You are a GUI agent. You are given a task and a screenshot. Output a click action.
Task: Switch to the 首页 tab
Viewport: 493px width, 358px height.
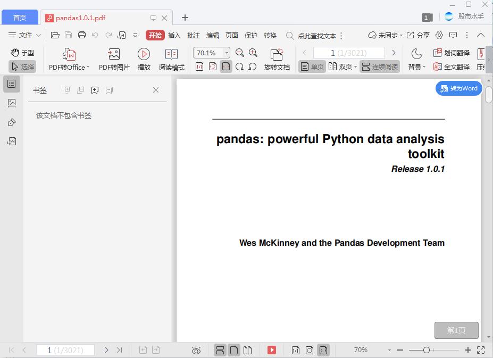point(20,17)
